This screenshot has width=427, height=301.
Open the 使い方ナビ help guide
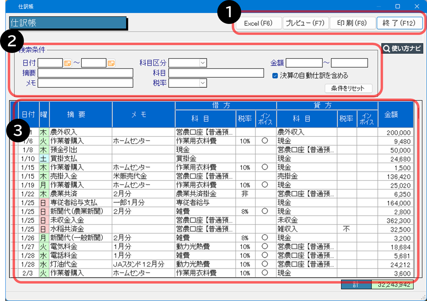pyautogui.click(x=402, y=48)
